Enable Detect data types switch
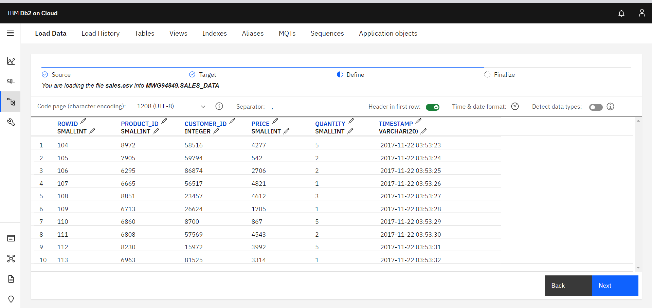 [596, 107]
